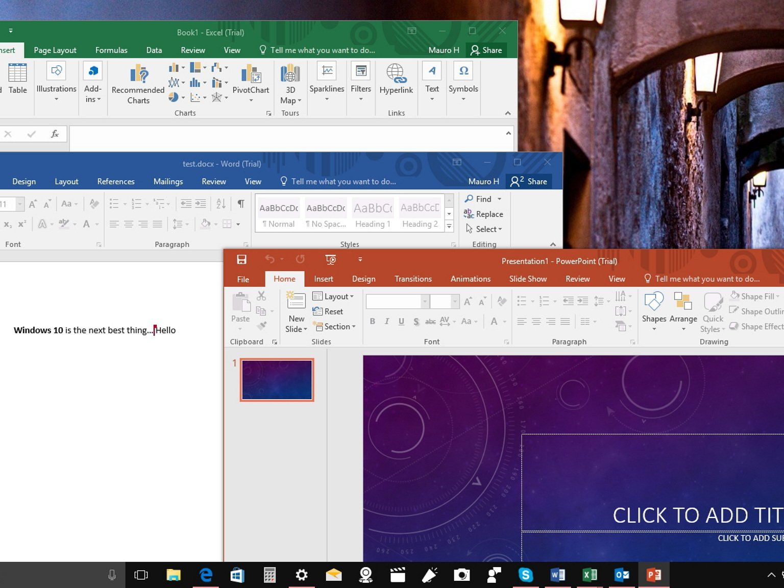Screen dimensions: 784x588
Task: Open PowerPoint font name dropdown
Action: 424,302
